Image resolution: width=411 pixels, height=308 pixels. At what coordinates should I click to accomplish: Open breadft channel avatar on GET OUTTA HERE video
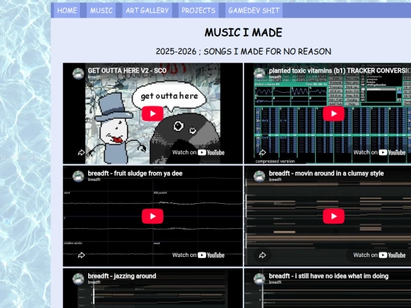coord(78,74)
